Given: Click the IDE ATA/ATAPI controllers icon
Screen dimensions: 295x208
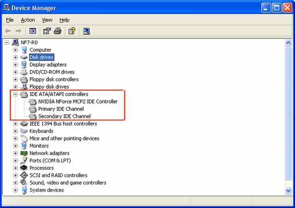Looking at the screenshot, I should point(24,94).
